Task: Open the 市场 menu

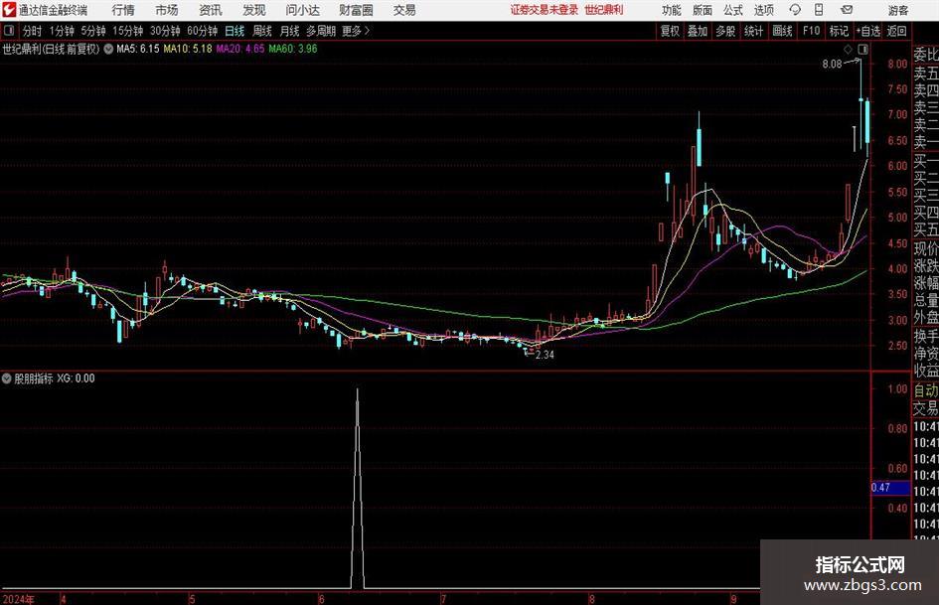Action: pyautogui.click(x=167, y=10)
